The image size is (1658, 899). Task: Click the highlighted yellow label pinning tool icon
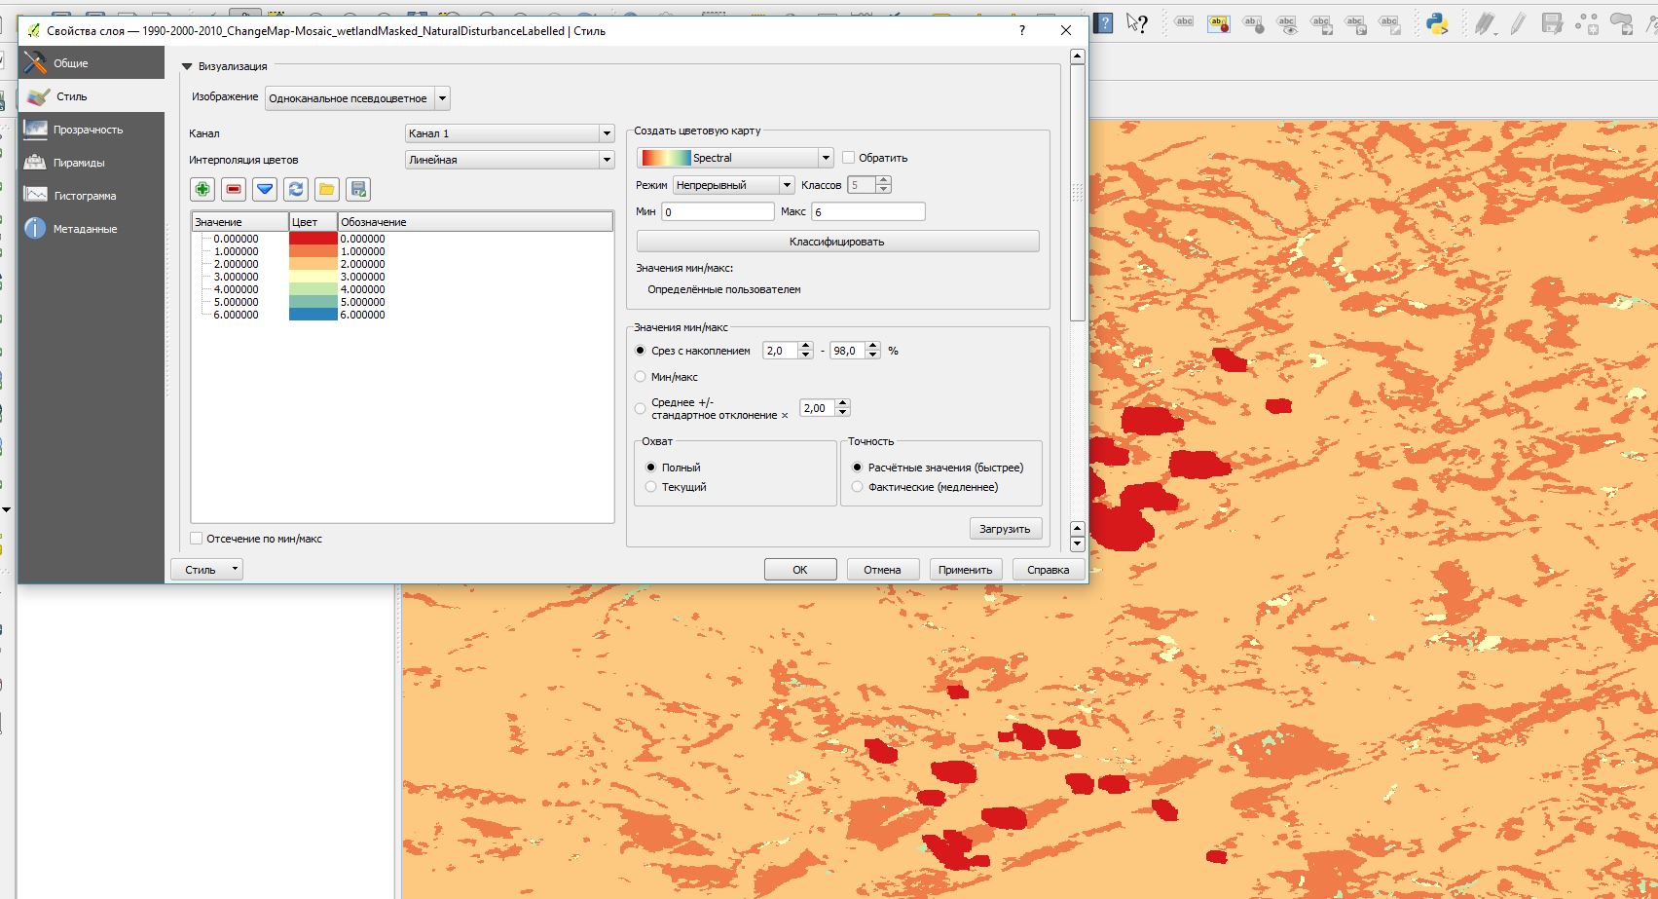pos(1219,24)
